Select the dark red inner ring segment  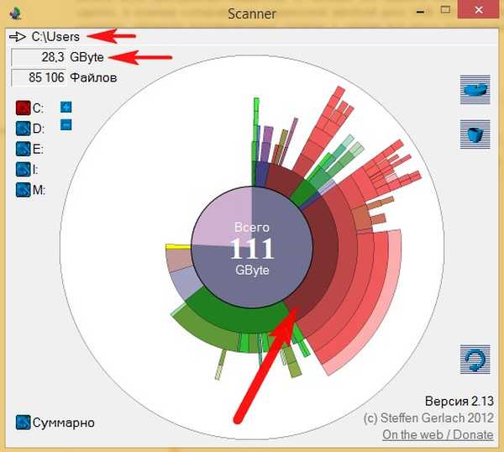(x=319, y=277)
